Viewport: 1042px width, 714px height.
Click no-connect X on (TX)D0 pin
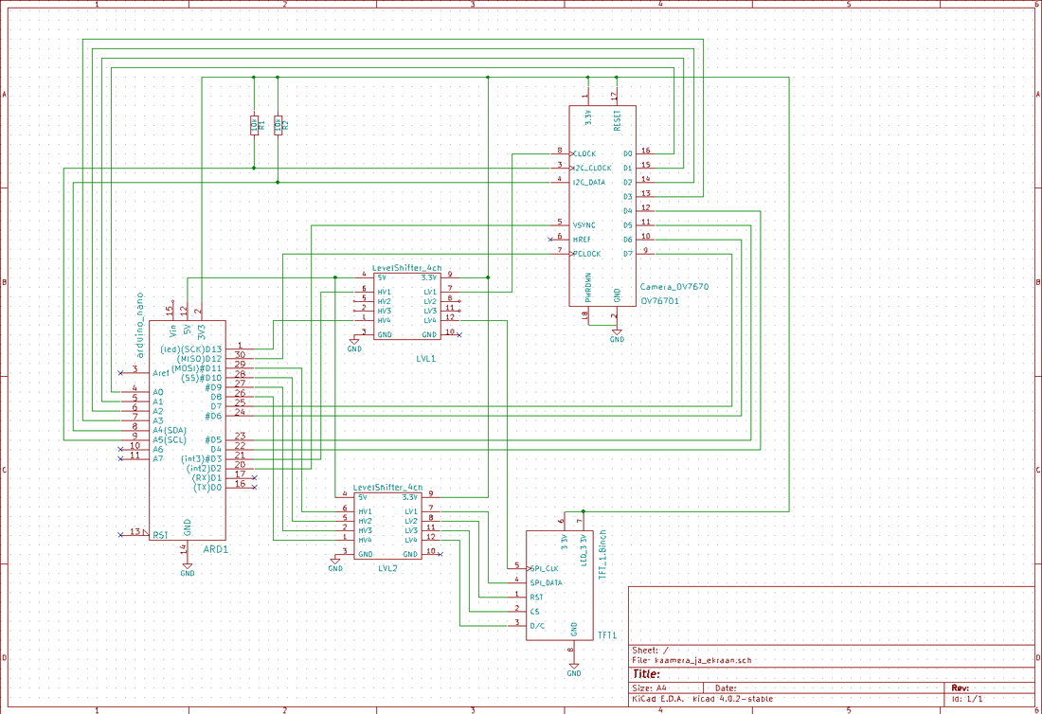[x=255, y=488]
